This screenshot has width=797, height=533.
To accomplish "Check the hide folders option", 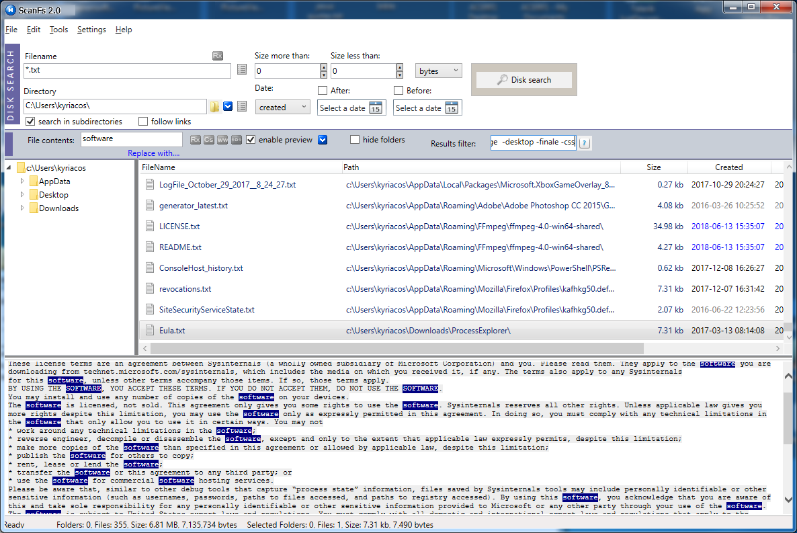I will pyautogui.click(x=355, y=138).
